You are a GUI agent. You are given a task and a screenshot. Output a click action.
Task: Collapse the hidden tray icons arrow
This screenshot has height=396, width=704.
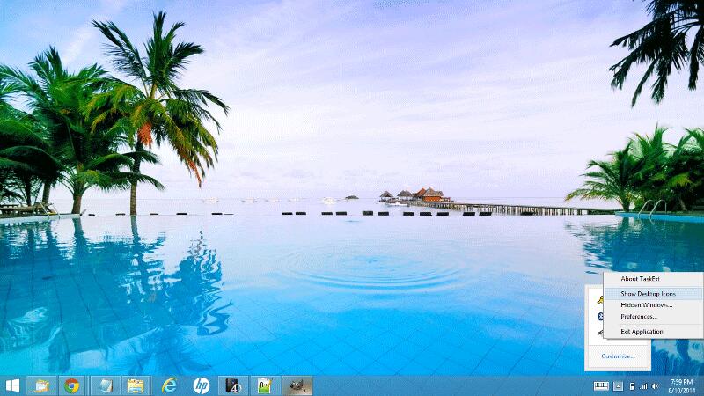[x=619, y=385]
